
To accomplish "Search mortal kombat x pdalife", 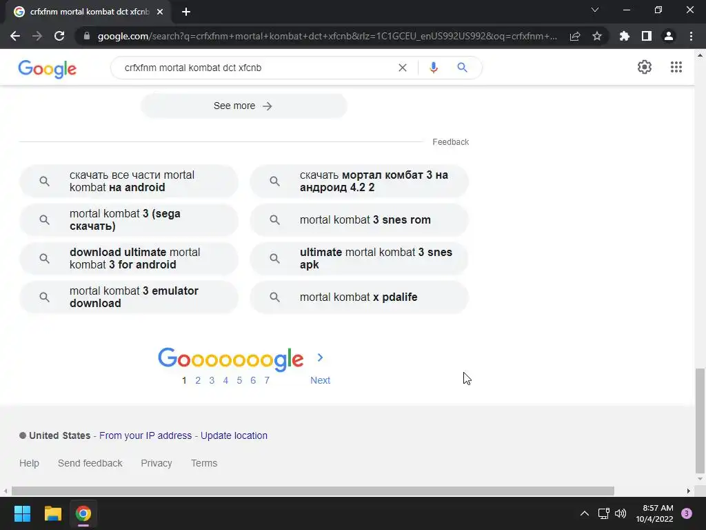I will tap(359, 297).
